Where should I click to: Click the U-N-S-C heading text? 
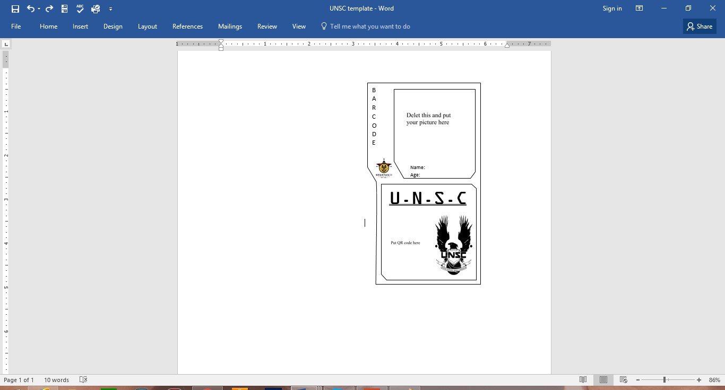[x=428, y=198]
